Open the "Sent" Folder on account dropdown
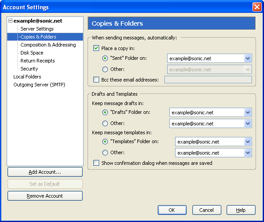This screenshot has height=222, width=264. (209, 58)
